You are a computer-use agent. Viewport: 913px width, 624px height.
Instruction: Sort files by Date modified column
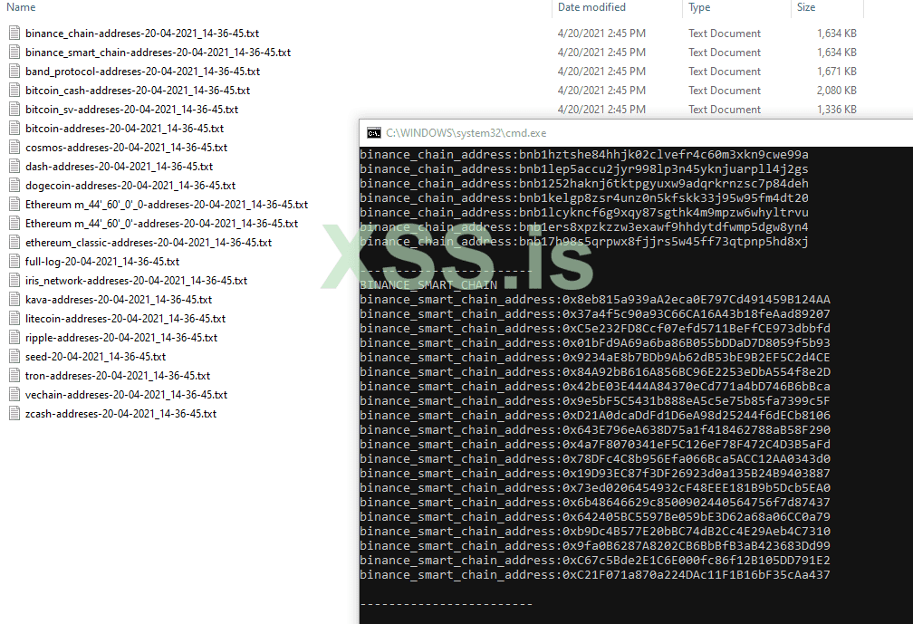(x=591, y=7)
